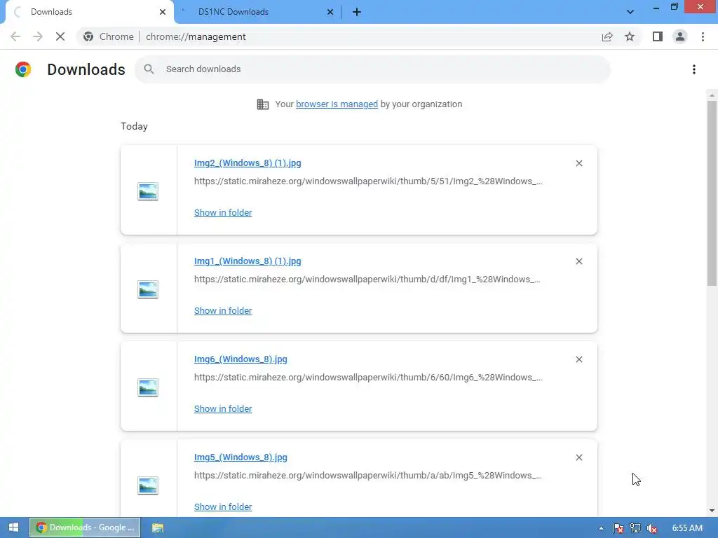718x538 pixels.
Task: Open the 'browser is managed' link
Action: coord(337,104)
